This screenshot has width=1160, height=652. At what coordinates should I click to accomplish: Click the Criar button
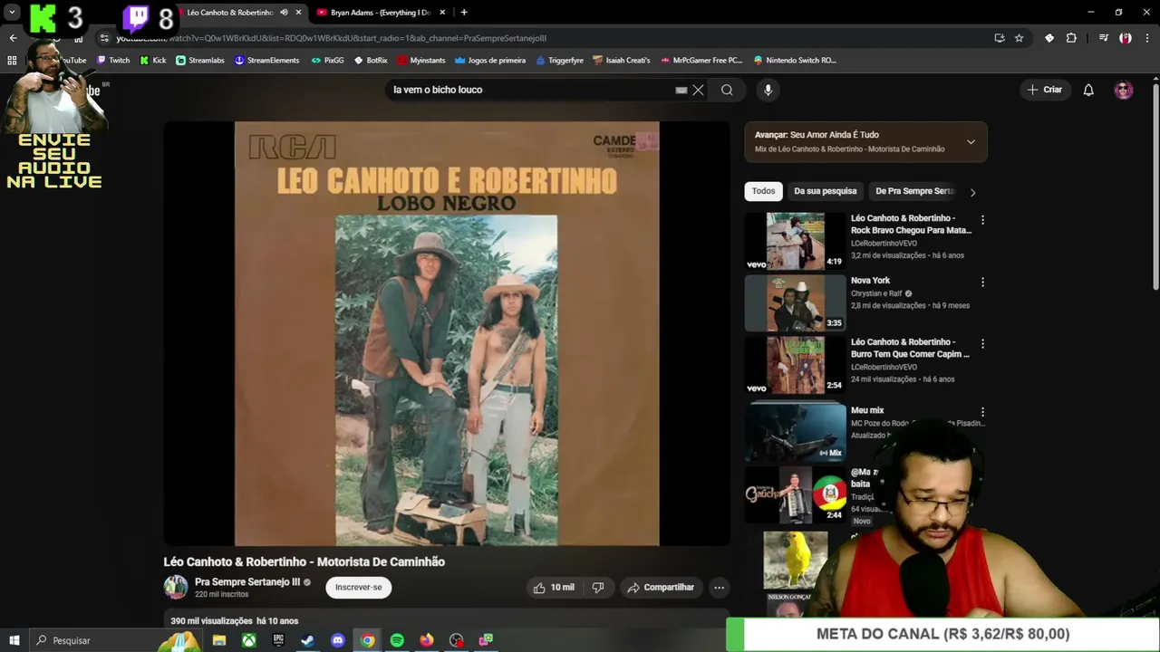[x=1044, y=90]
